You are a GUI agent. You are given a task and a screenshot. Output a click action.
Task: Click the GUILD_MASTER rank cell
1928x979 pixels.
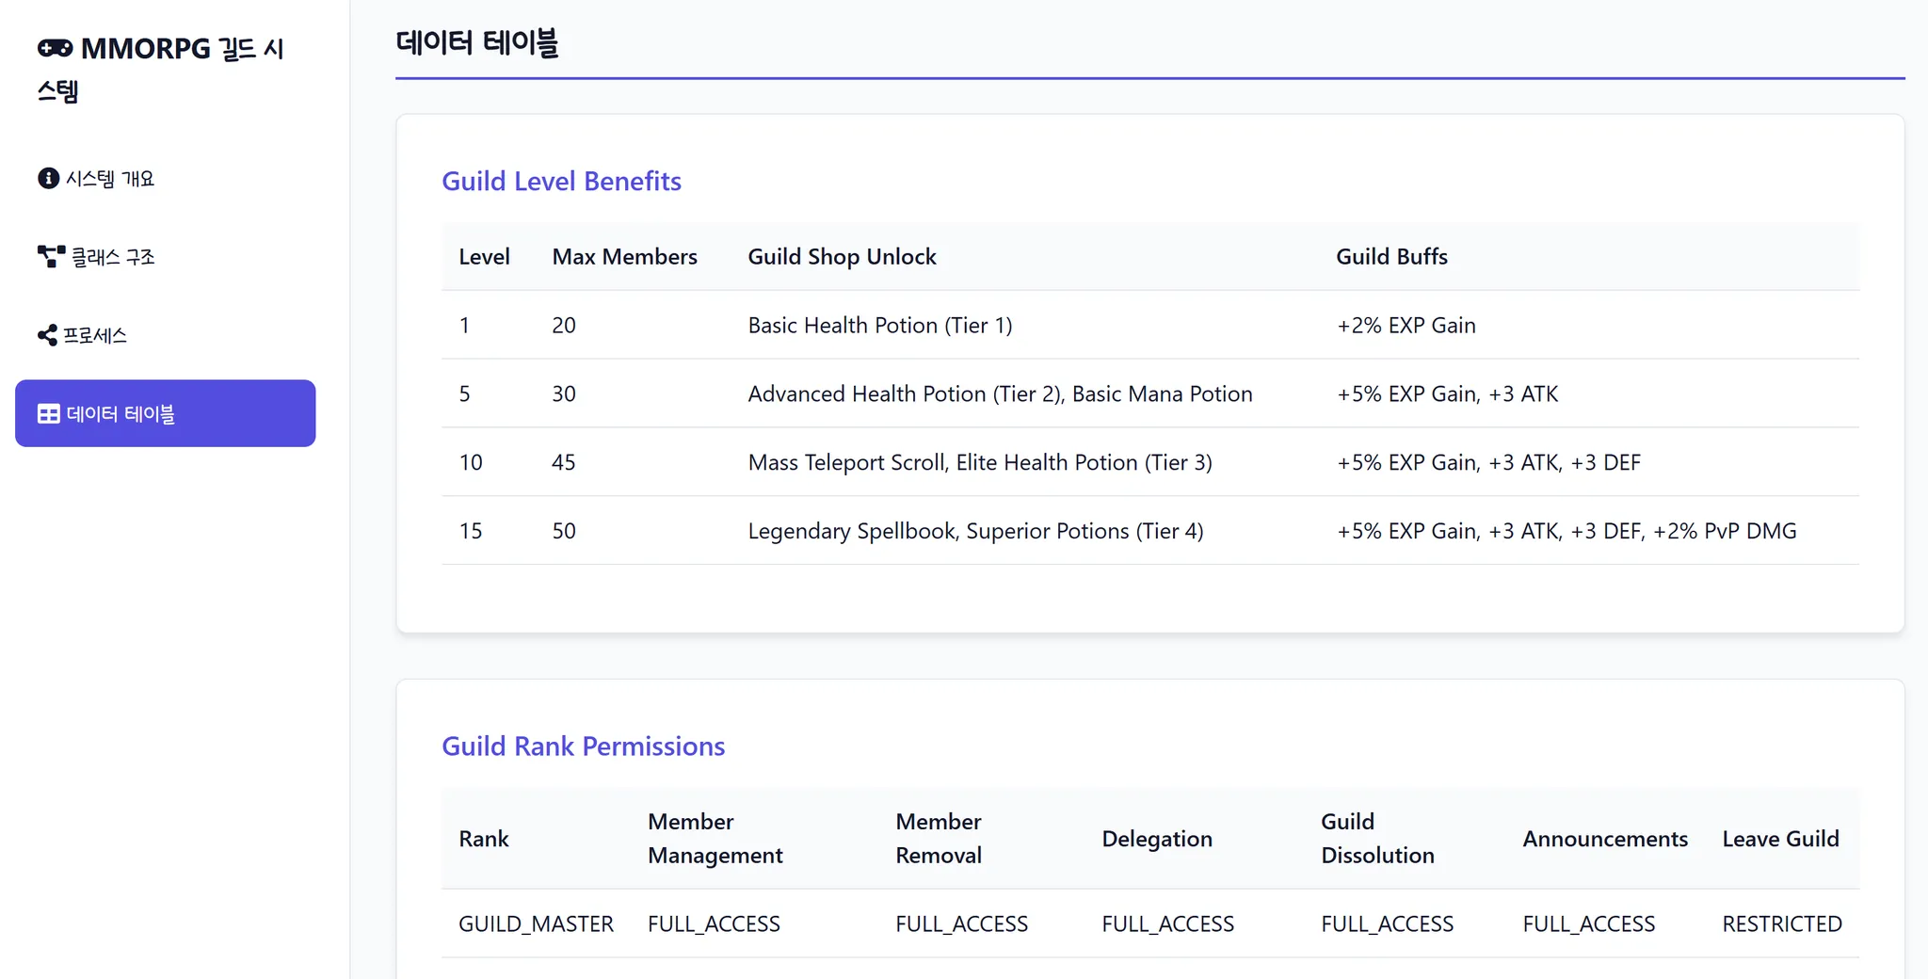[x=536, y=923]
